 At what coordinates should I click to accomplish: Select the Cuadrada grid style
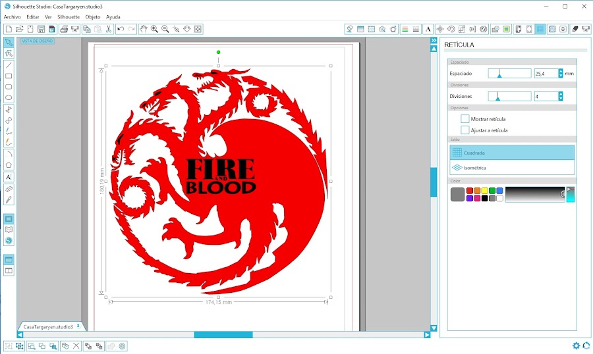click(x=512, y=153)
